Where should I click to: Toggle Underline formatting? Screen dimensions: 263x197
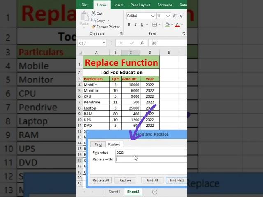[x=142, y=25]
